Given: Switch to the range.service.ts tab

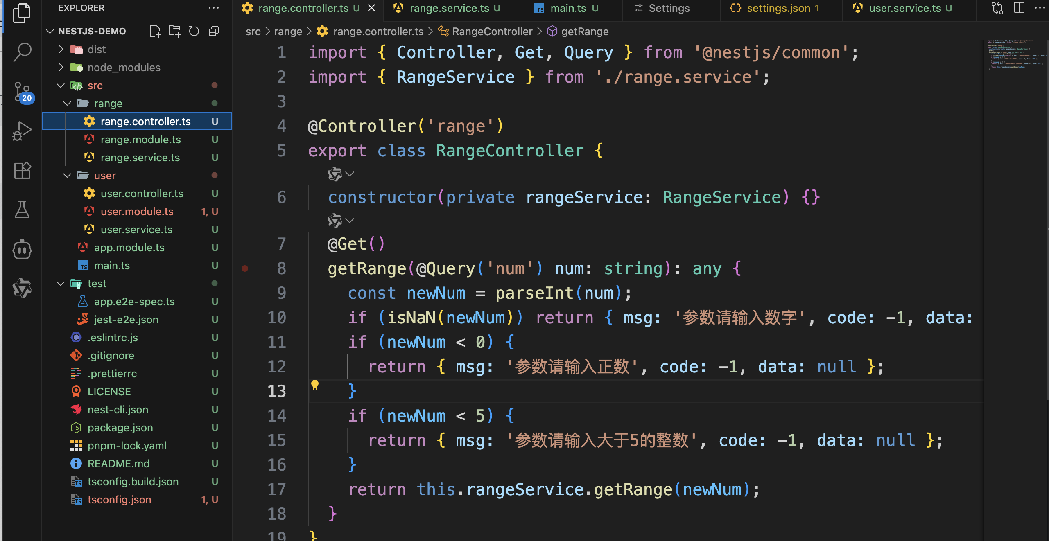Looking at the screenshot, I should coord(449,8).
